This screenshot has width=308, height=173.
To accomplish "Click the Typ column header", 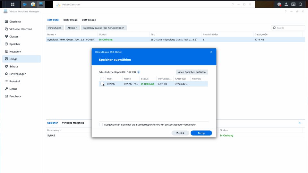I will pos(175,34).
